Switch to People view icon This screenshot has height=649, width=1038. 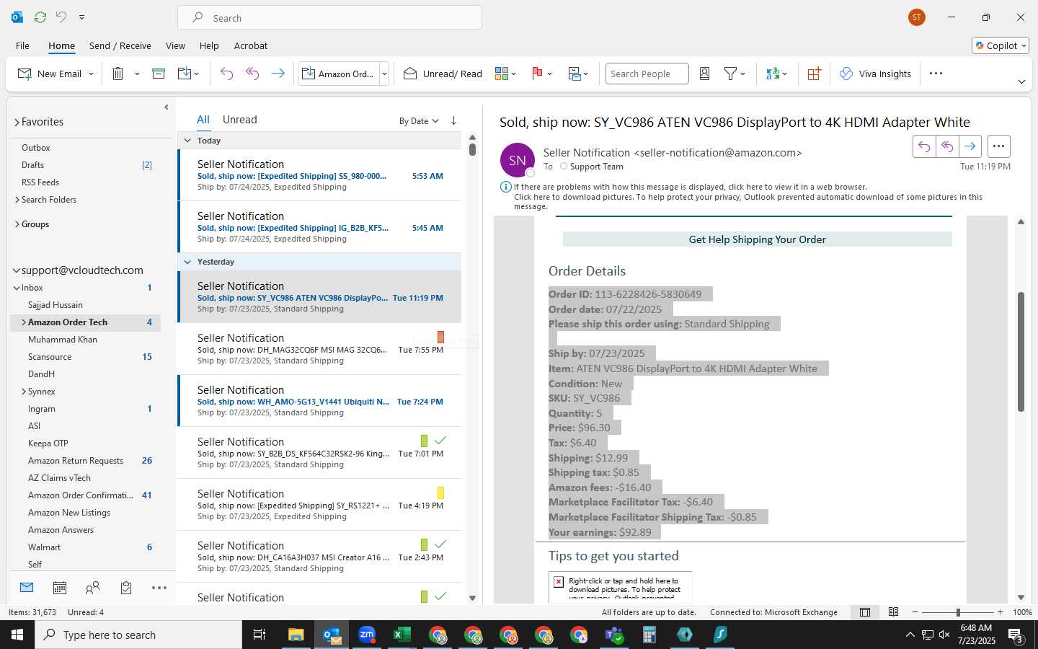(x=92, y=588)
